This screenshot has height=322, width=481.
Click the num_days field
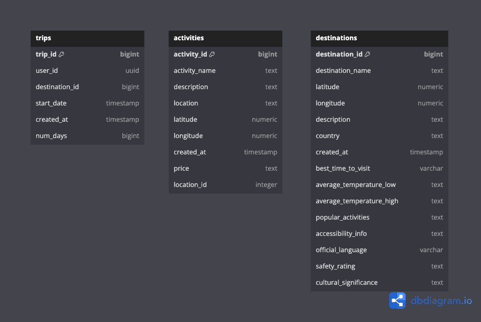87,136
